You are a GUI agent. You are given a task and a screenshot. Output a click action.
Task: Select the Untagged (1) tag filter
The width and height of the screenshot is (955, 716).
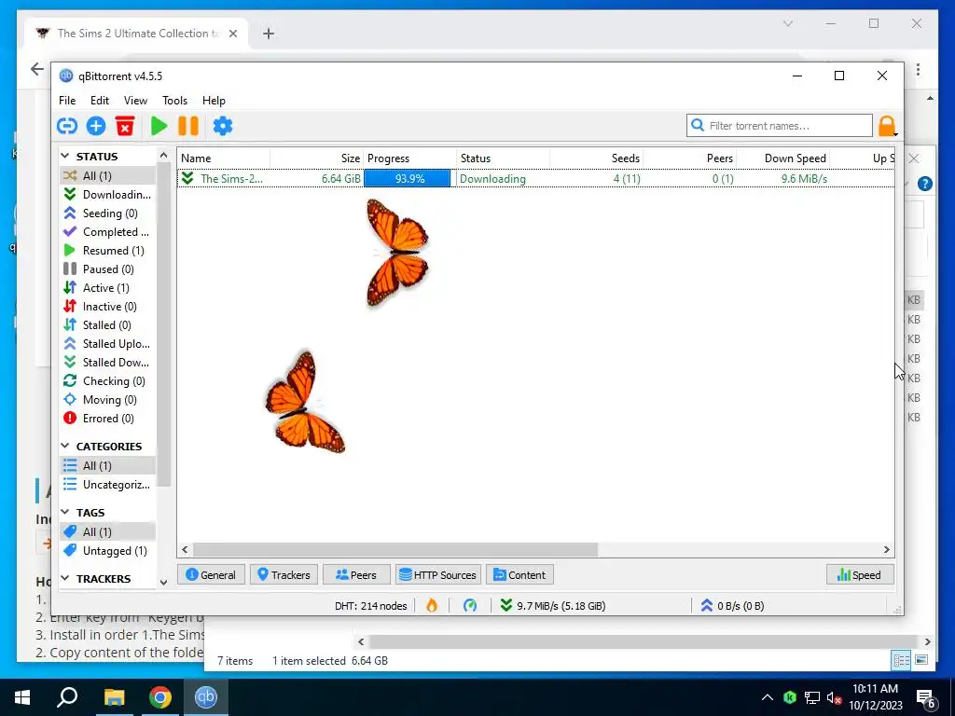pyautogui.click(x=107, y=550)
